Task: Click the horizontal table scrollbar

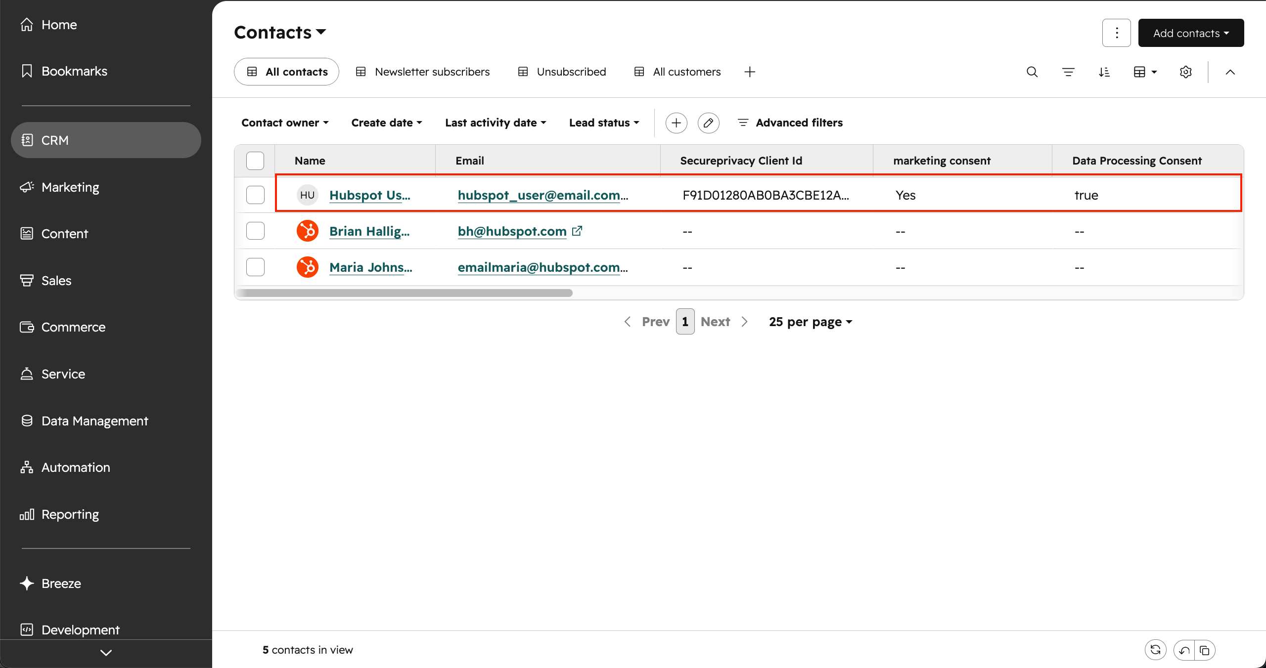Action: coord(405,293)
